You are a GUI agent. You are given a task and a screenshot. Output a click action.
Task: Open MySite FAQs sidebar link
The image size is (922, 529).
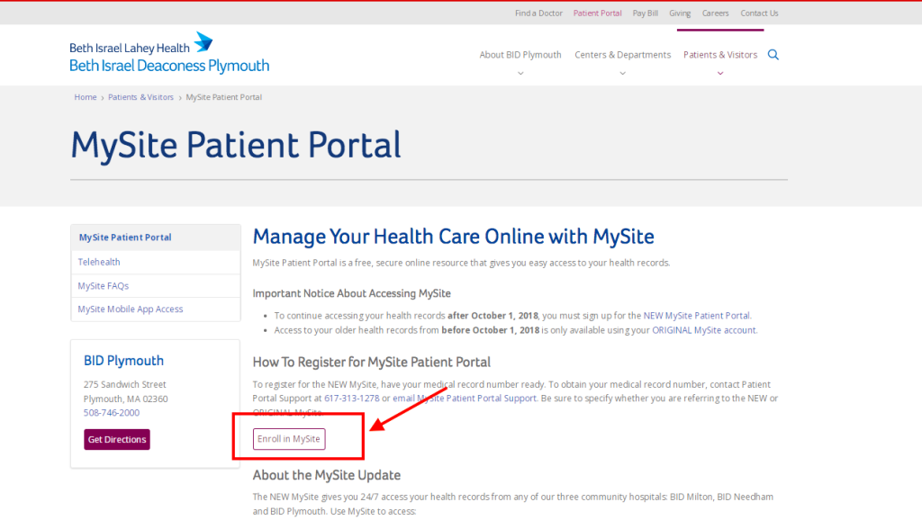coord(103,286)
